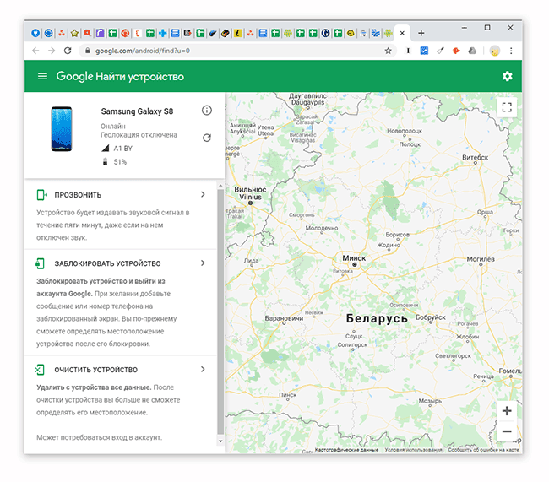Open 'Условия использования' map link
This screenshot has height=482, width=549.
[413, 449]
